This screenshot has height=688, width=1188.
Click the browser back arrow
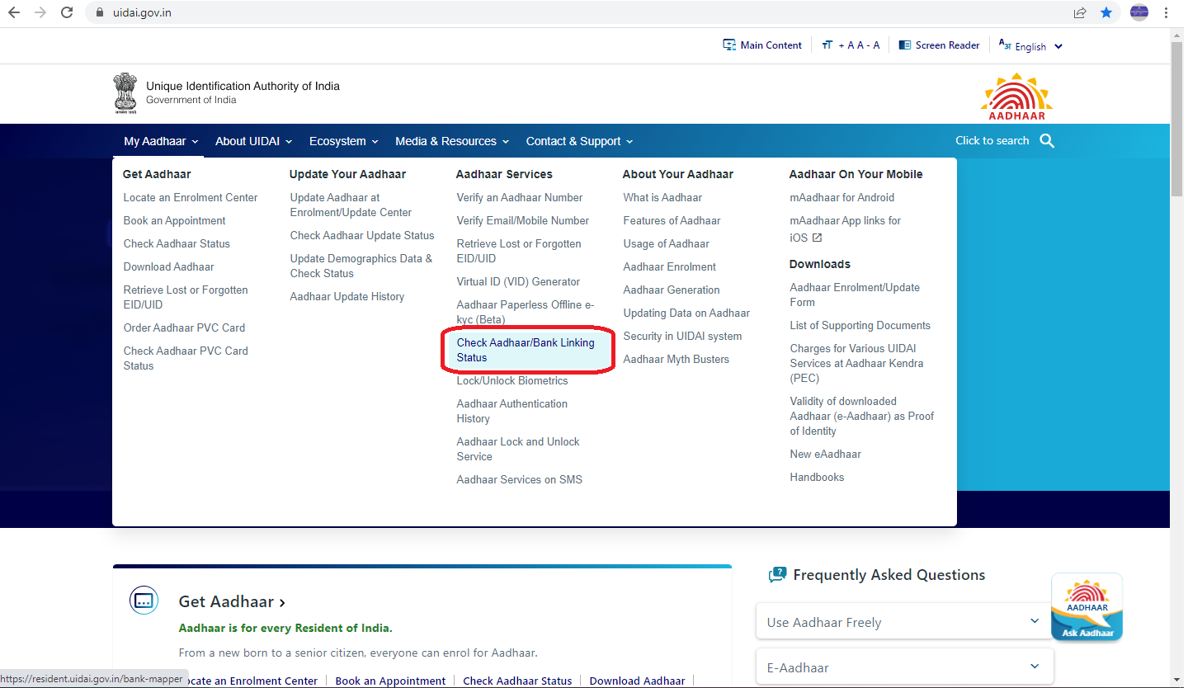point(14,12)
